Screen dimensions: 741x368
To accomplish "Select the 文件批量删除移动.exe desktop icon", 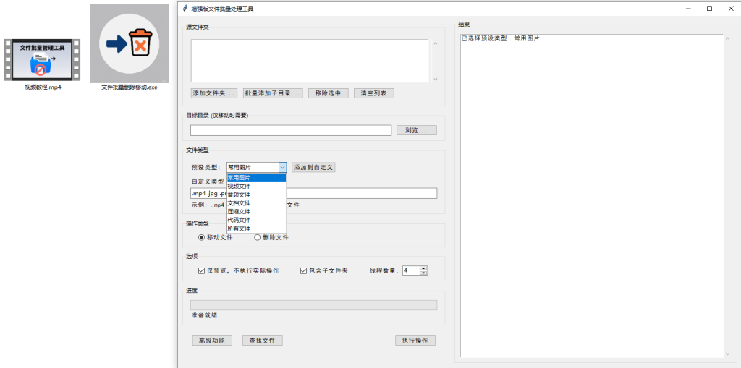I will pyautogui.click(x=129, y=43).
